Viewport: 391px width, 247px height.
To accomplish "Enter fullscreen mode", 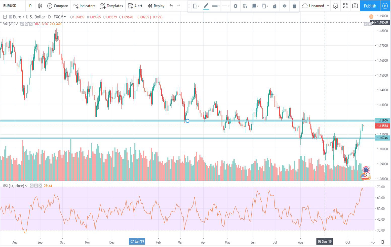I will [x=345, y=6].
